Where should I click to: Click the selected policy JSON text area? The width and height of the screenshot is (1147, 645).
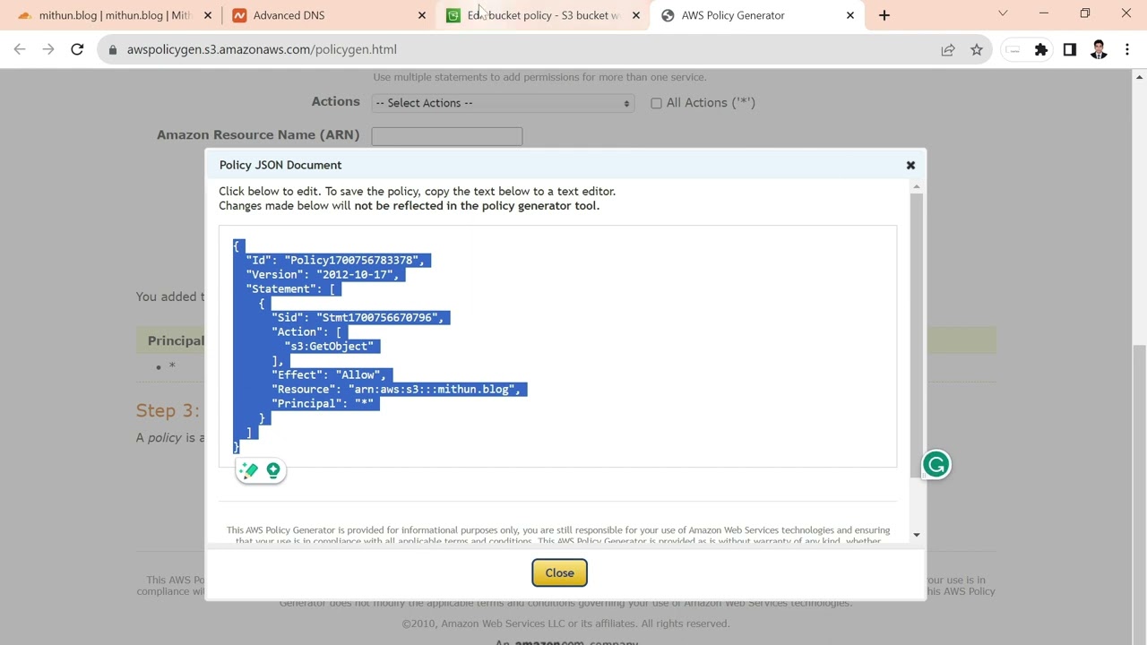coord(557,346)
